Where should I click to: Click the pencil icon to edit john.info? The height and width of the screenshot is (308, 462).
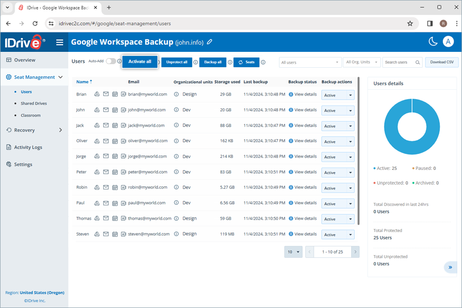(x=209, y=42)
